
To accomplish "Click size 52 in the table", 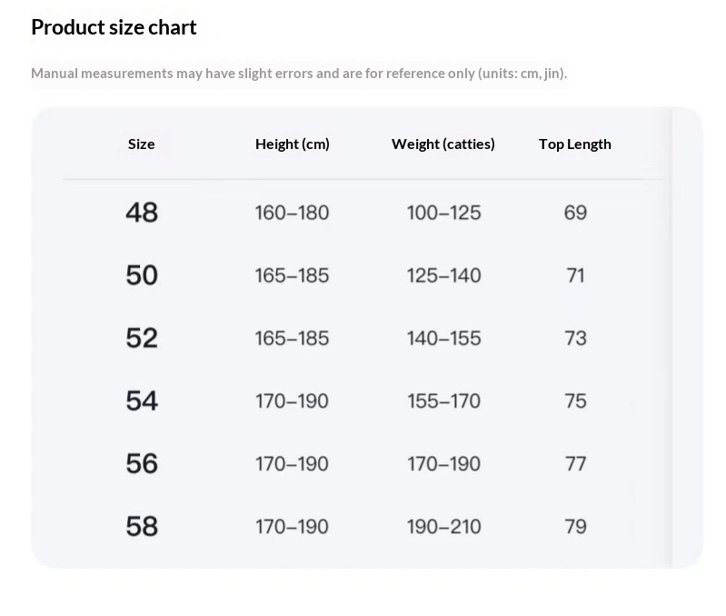I will pyautogui.click(x=142, y=338).
